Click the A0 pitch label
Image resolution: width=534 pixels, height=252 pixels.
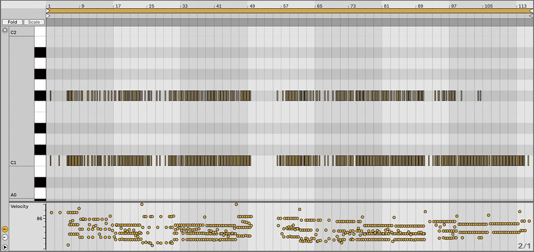pyautogui.click(x=13, y=195)
